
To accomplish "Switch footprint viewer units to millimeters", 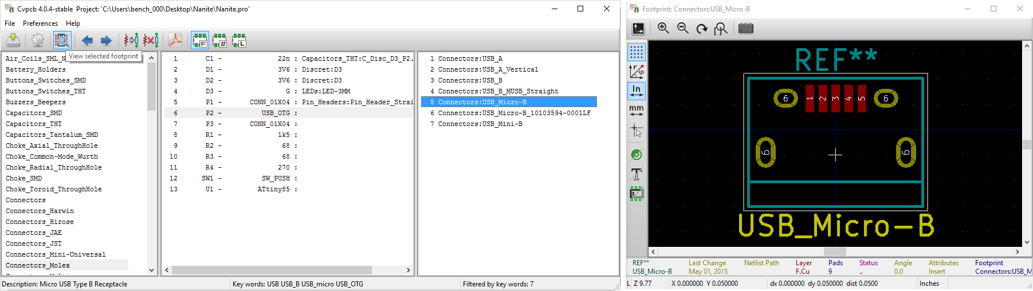I will 637,111.
